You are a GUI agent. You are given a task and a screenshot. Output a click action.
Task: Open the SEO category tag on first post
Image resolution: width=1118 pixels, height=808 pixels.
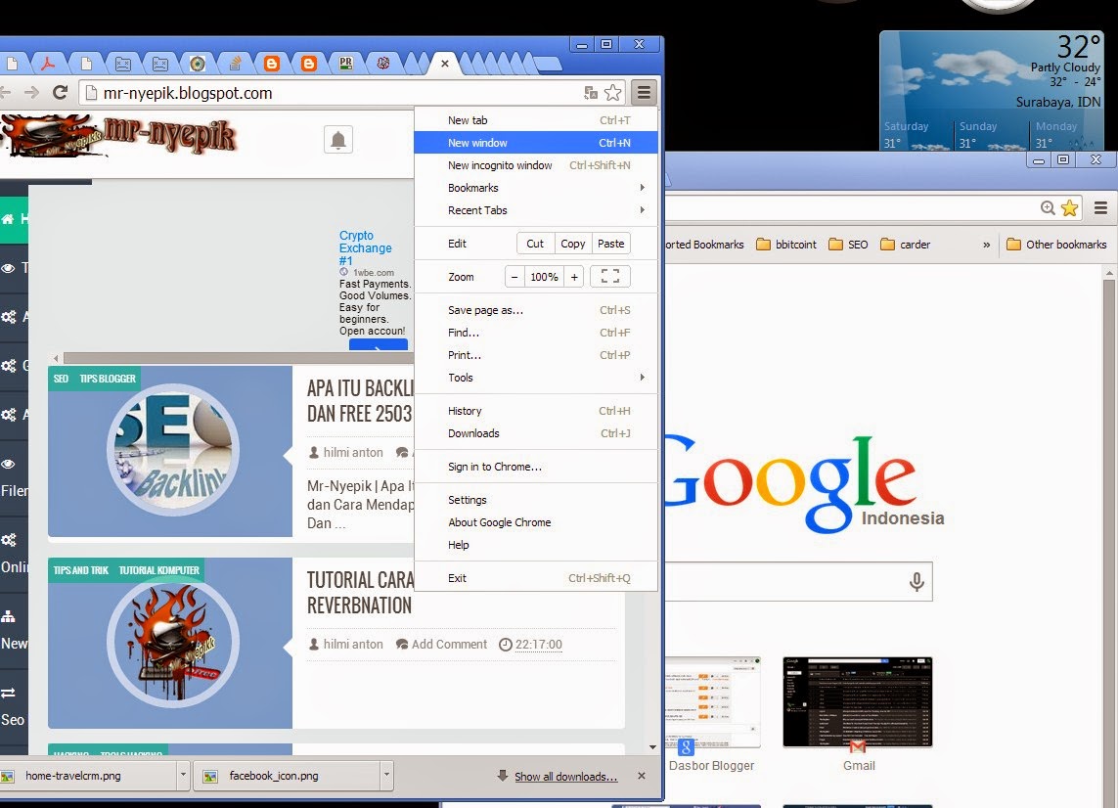(x=62, y=379)
